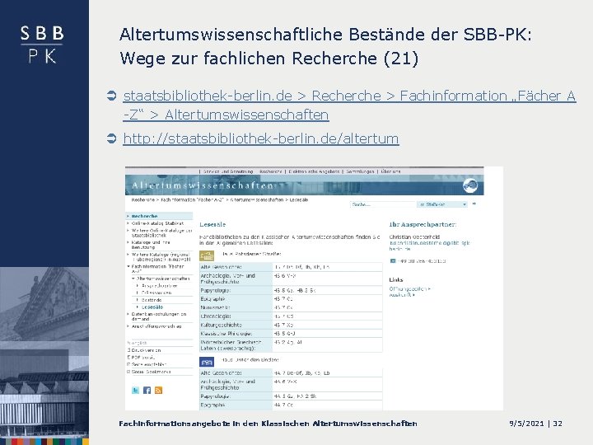593x445 pixels.
Task: Click the SBB PK logo on the slide
Action: (42, 44)
